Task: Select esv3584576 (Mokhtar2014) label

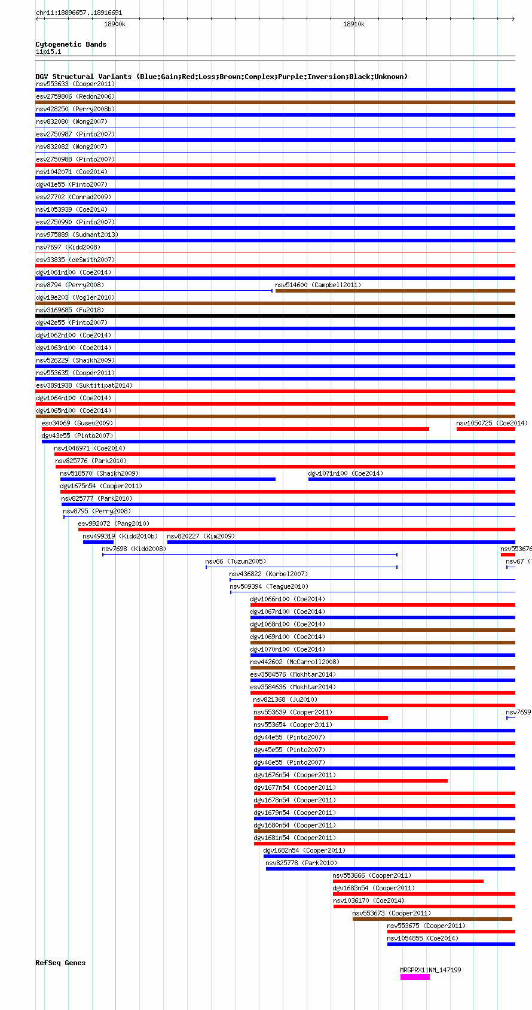Action: click(293, 674)
